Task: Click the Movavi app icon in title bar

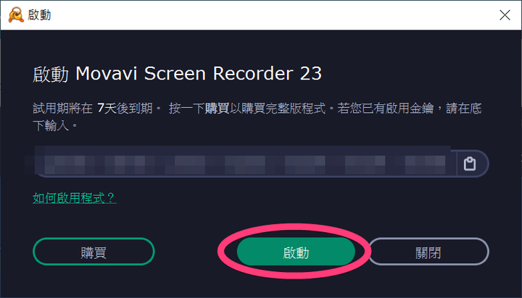Action: click(x=16, y=15)
